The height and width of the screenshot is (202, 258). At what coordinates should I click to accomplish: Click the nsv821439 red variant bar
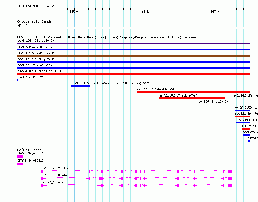[243, 117]
